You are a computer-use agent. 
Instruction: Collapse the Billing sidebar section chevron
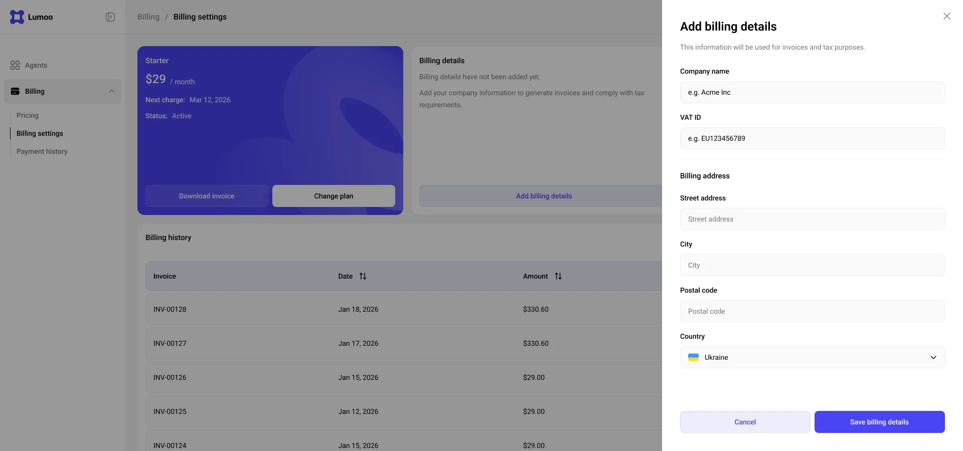[x=112, y=91]
